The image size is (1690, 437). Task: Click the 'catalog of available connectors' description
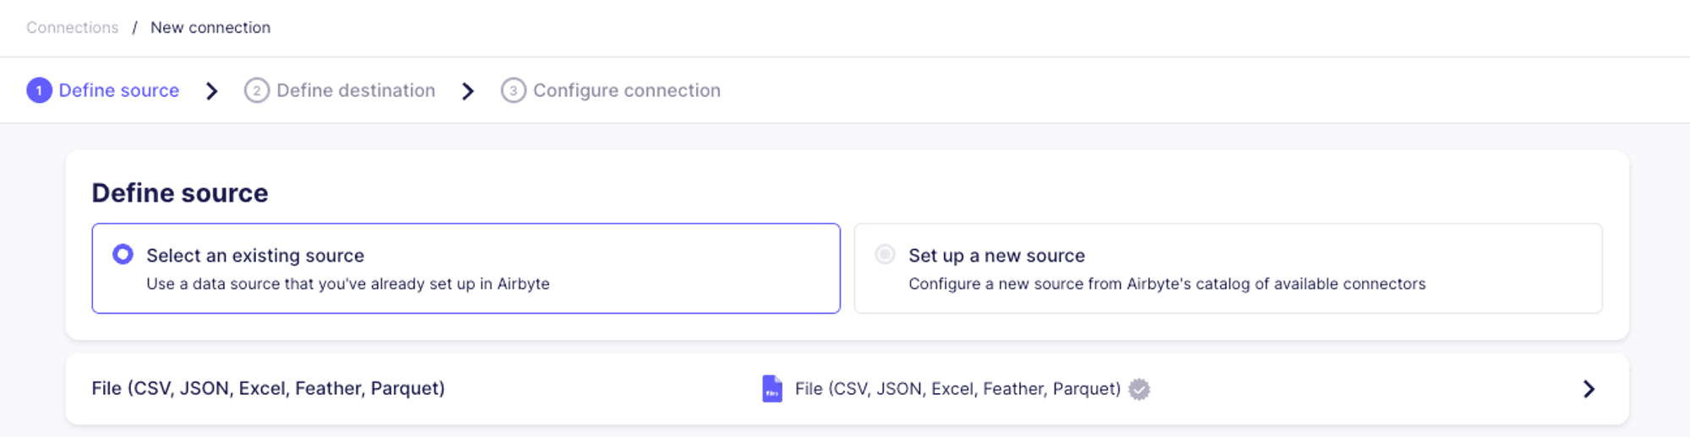coord(1166,284)
